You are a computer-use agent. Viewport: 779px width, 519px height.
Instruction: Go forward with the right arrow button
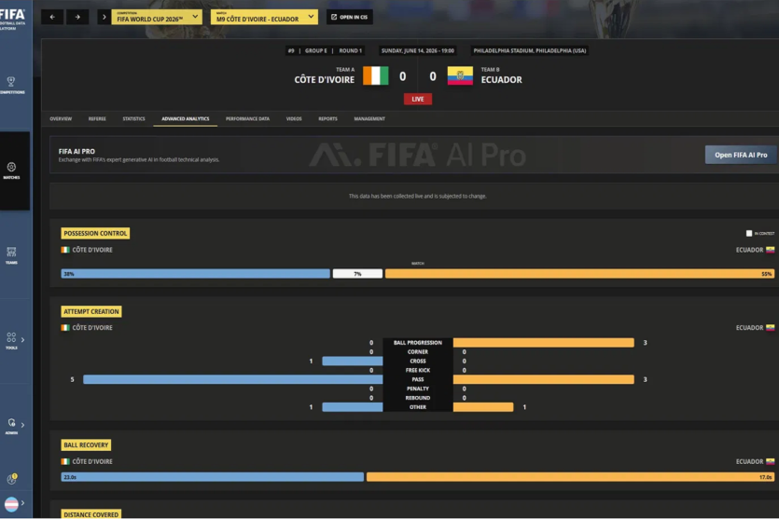[77, 17]
